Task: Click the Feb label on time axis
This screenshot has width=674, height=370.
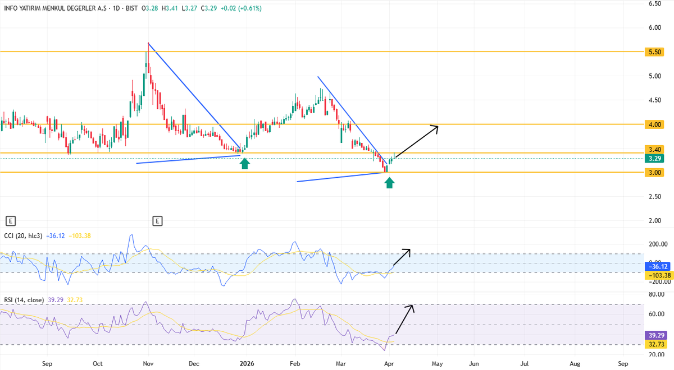Action: pyautogui.click(x=296, y=364)
